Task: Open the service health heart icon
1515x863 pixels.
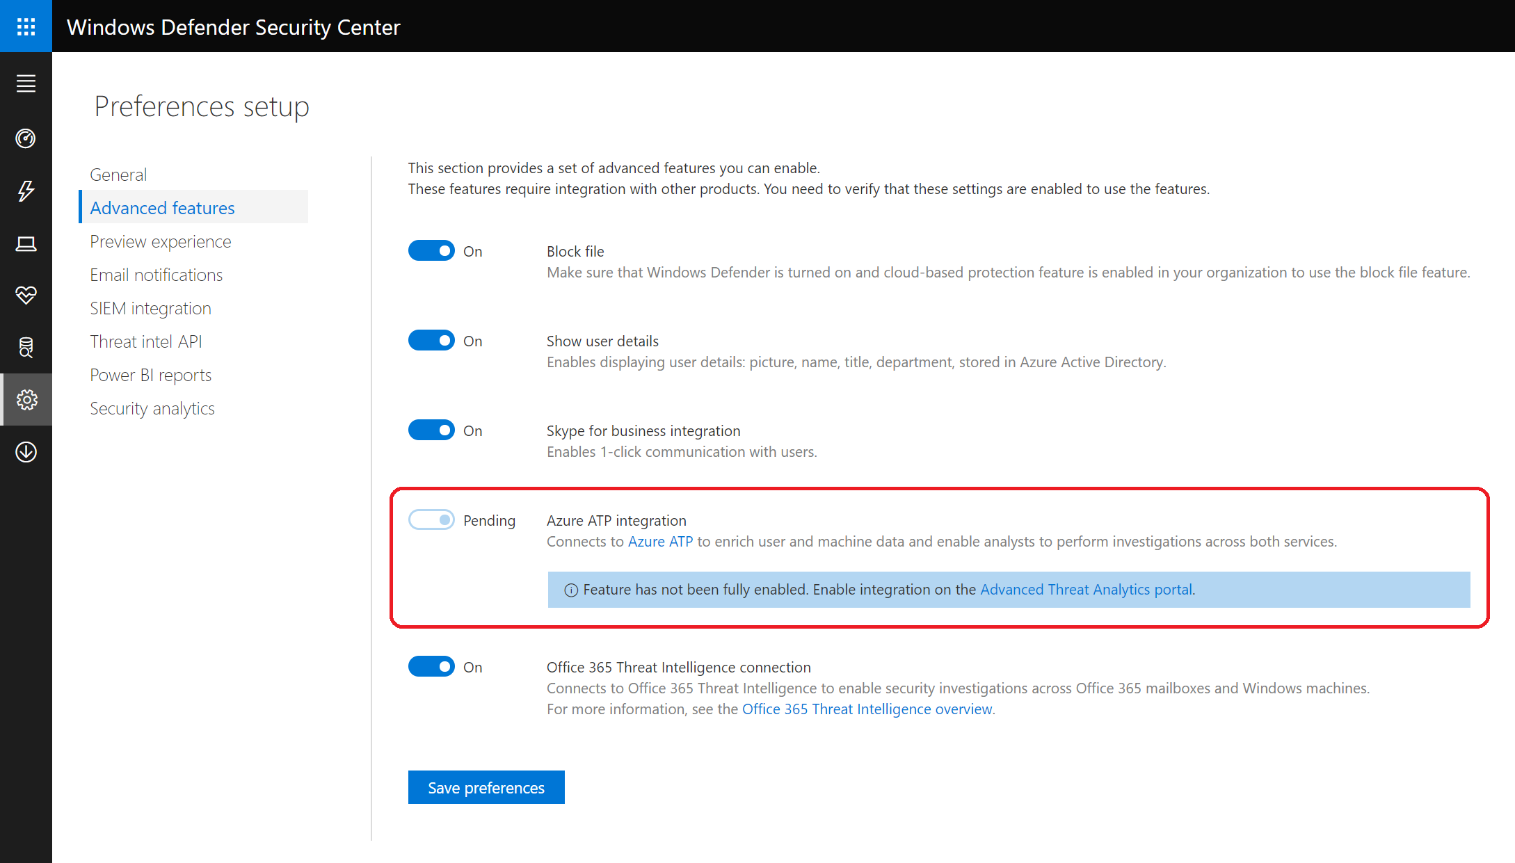Action: 26,295
